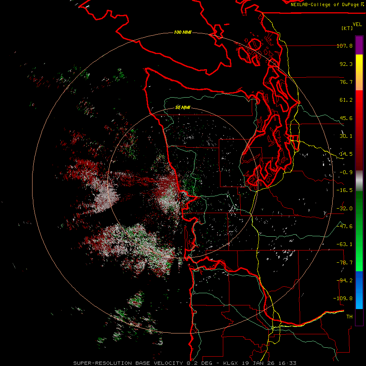Select the 76.7 legend value
This screenshot has height=366, width=366.
346,82
